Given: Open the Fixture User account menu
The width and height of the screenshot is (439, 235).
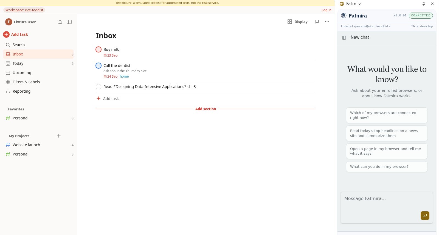Looking at the screenshot, I should coord(21,22).
